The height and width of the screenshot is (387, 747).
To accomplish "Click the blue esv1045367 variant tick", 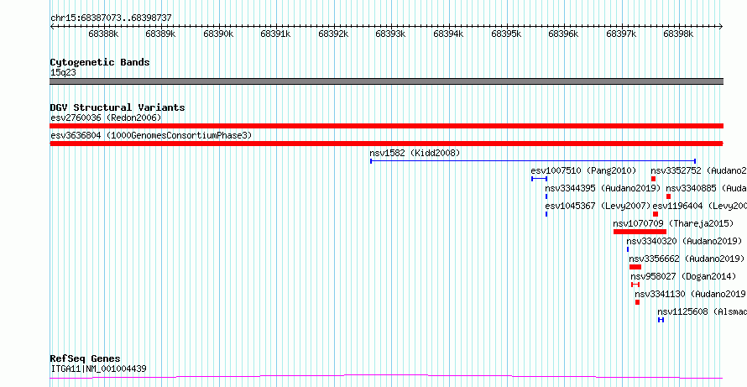I will point(546,214).
